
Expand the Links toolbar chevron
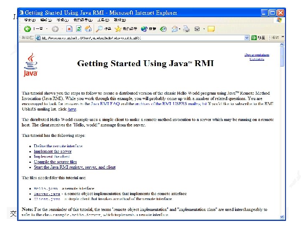point(283,37)
